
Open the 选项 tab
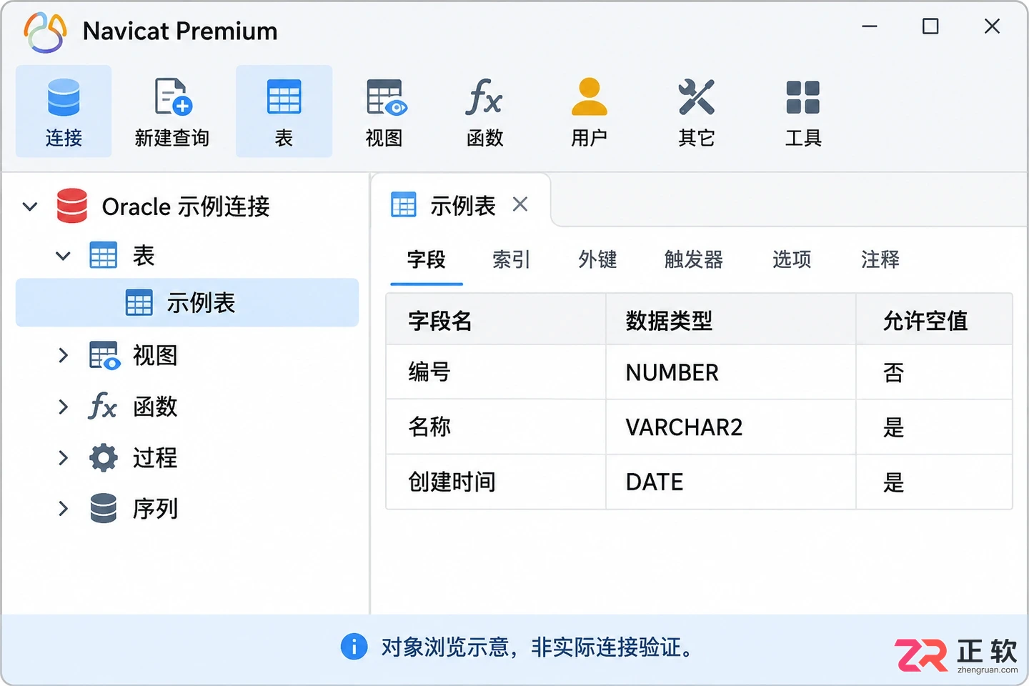(x=792, y=259)
